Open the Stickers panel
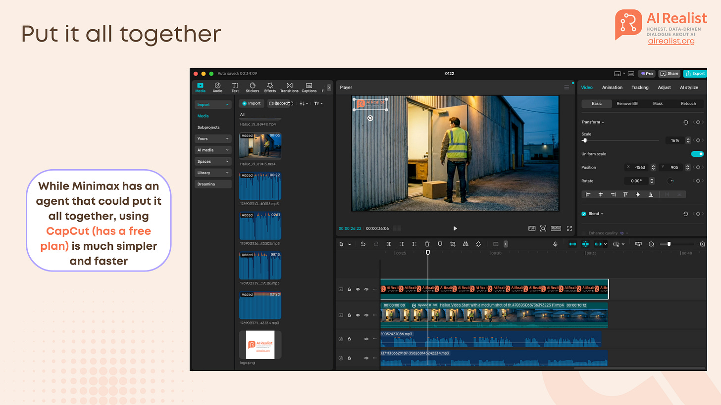 click(x=252, y=88)
